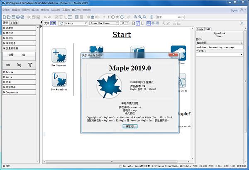The height and width of the screenshot is (170, 249).
Task: Close the 关于 Maple 2019 dialog
Action: pyautogui.click(x=173, y=55)
